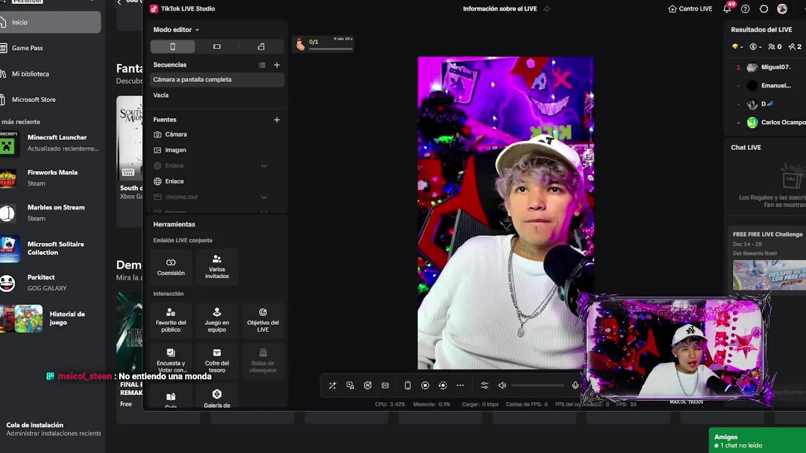Switch to the landscape layout tab
Viewport: 806px width, 453px height.
[x=217, y=47]
